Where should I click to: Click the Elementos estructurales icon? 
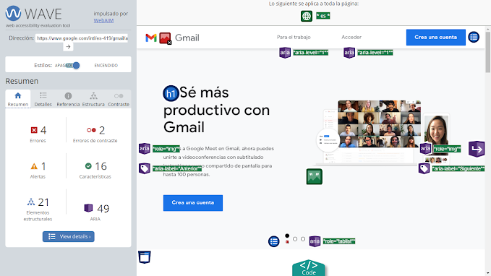[30, 202]
